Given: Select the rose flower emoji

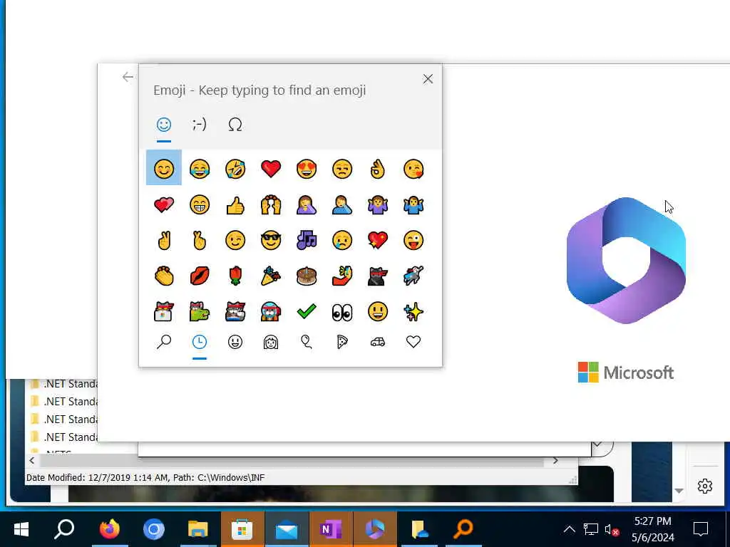Looking at the screenshot, I should coord(235,276).
